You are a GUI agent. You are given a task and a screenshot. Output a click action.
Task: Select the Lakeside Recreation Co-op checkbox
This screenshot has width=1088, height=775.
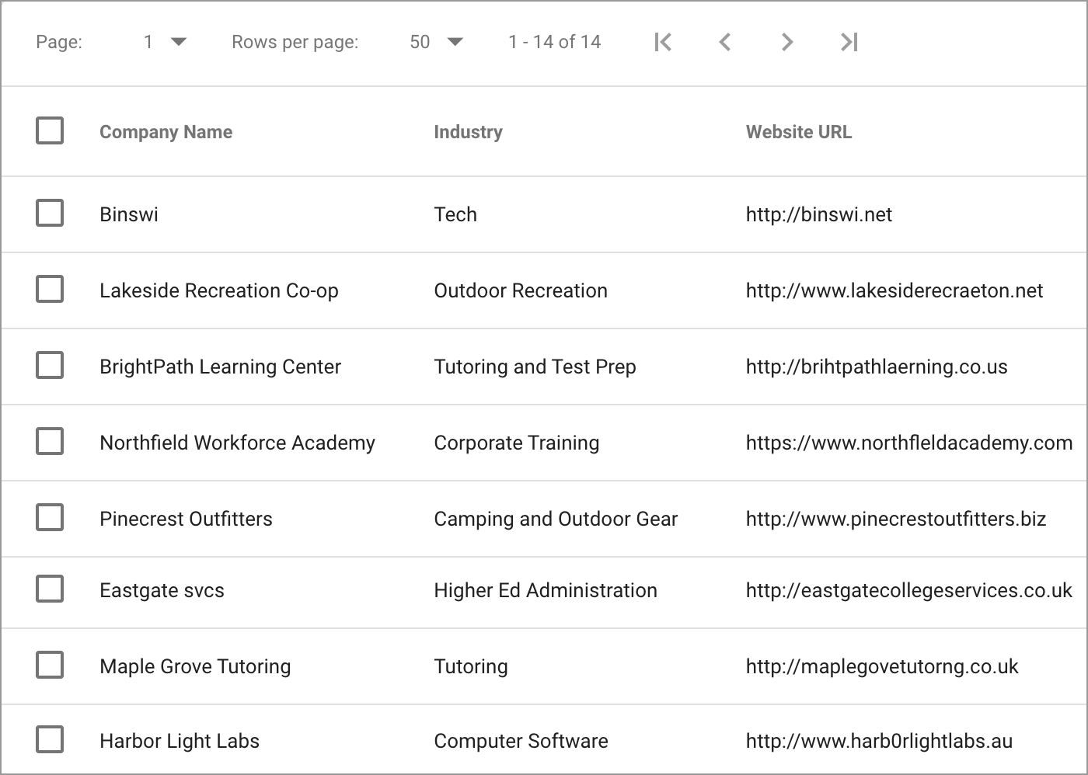[x=50, y=289]
